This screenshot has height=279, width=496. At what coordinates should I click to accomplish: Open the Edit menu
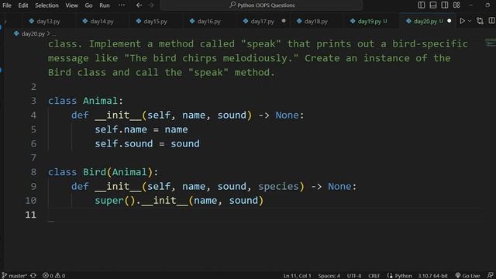click(x=22, y=5)
